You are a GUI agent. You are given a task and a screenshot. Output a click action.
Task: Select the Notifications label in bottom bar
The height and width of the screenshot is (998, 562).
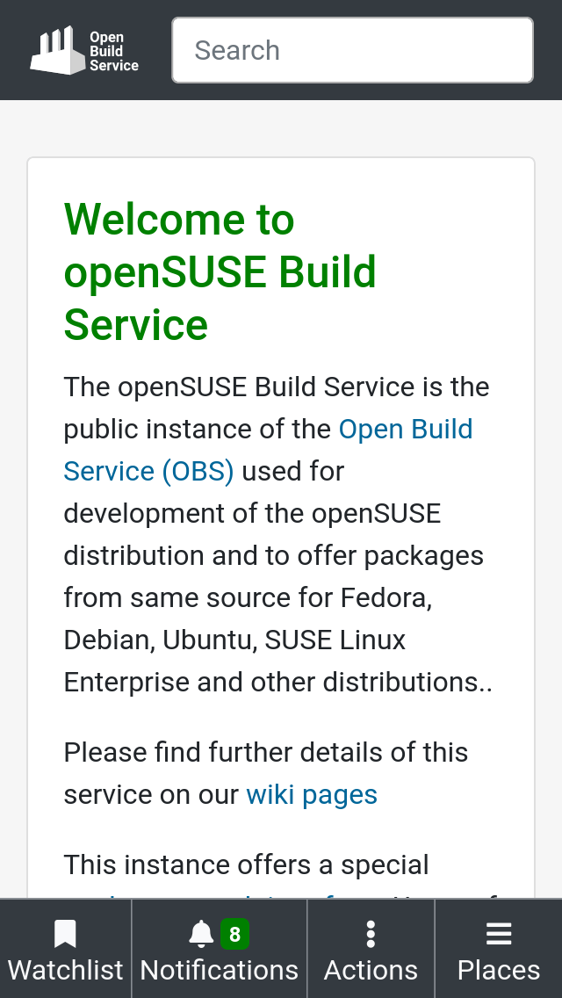[x=220, y=970]
